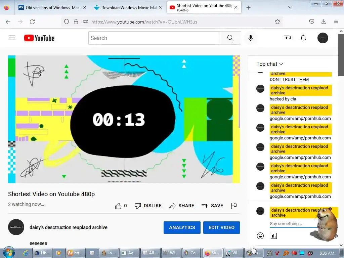Open daisy's desctruction reuplaod archive channel name

coord(69,227)
